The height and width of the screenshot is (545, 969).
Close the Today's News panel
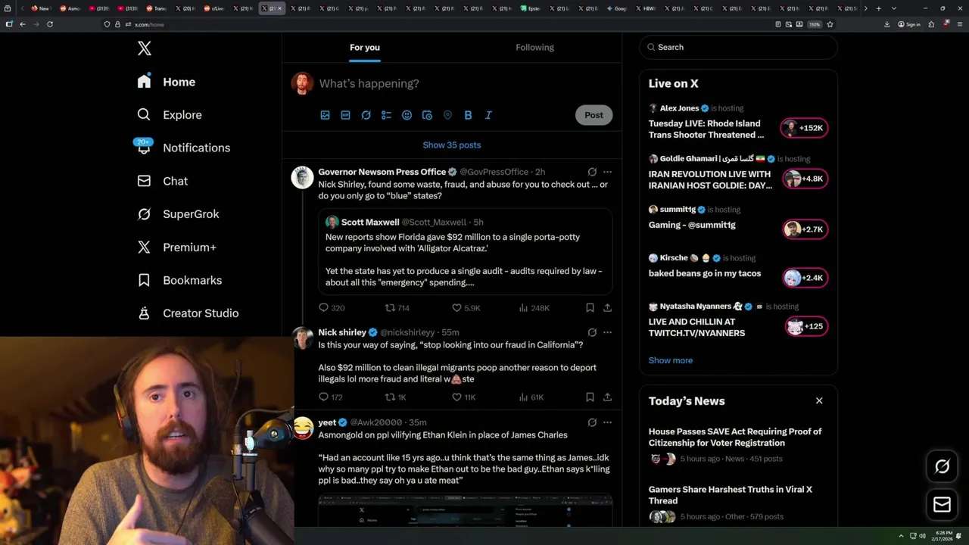(818, 400)
